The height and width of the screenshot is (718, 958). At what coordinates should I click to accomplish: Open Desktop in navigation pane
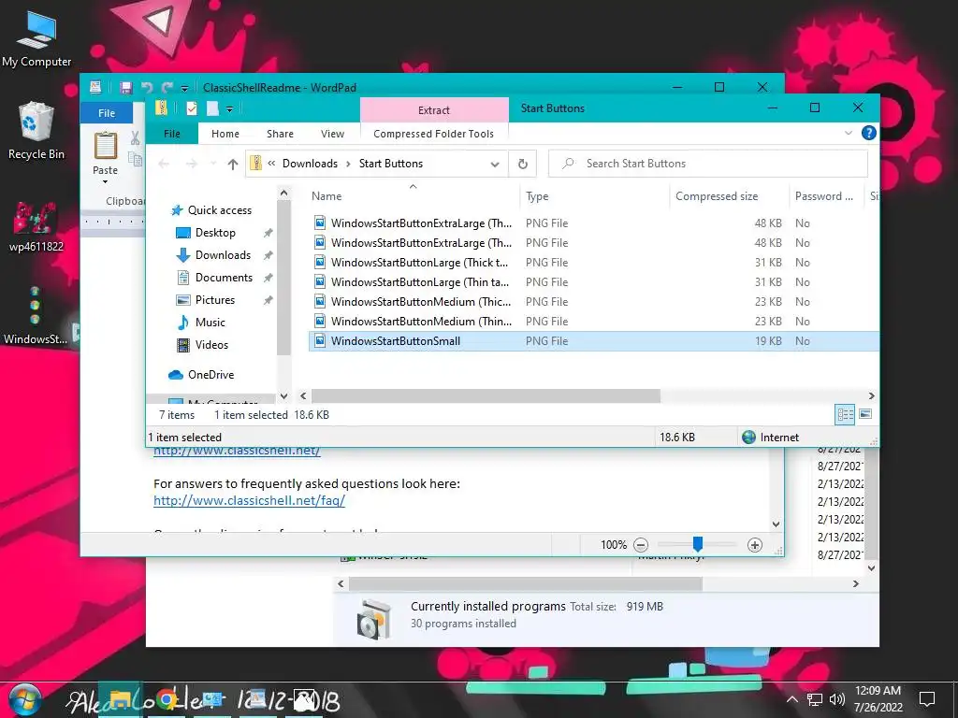pyautogui.click(x=206, y=233)
